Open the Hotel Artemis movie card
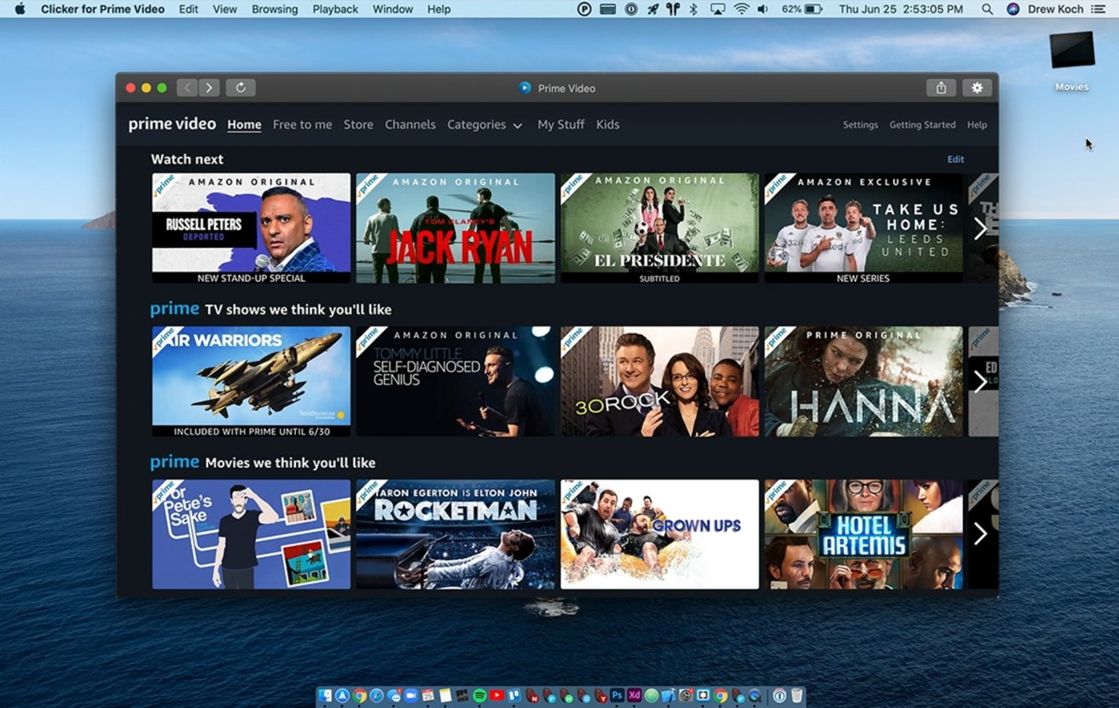1119x708 pixels. coord(864,534)
